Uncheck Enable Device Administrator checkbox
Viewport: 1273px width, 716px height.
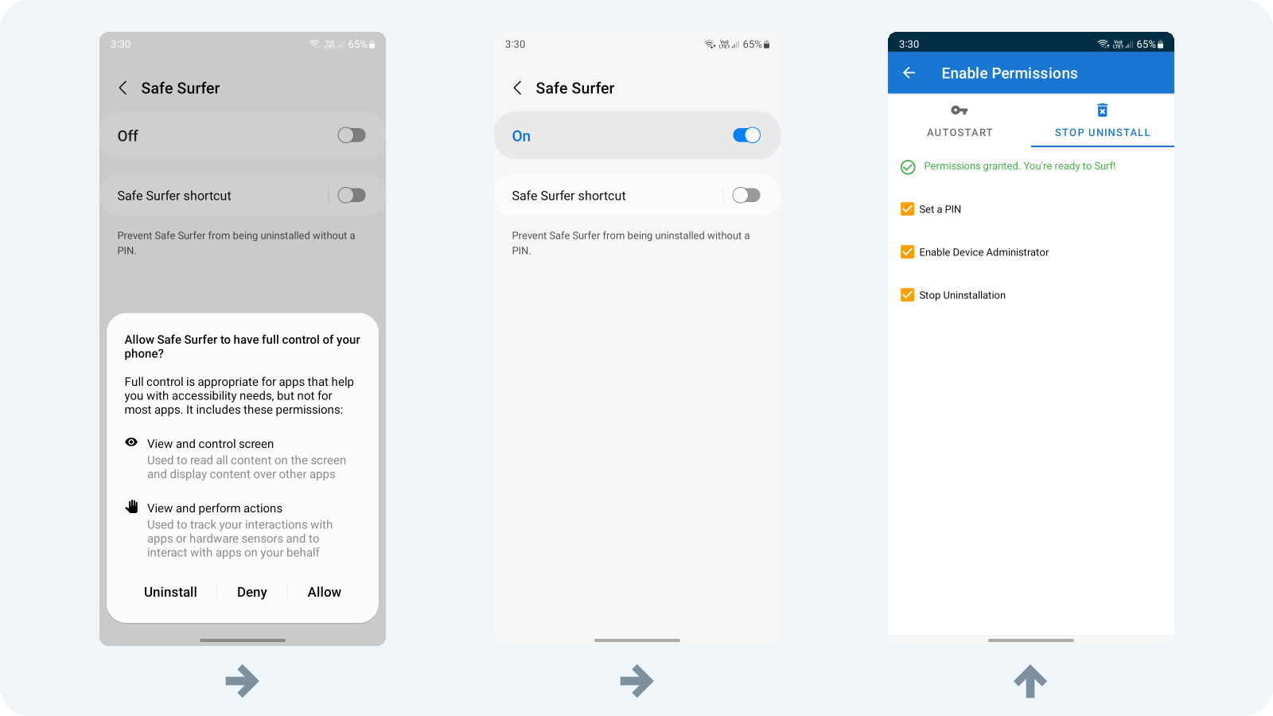[907, 252]
